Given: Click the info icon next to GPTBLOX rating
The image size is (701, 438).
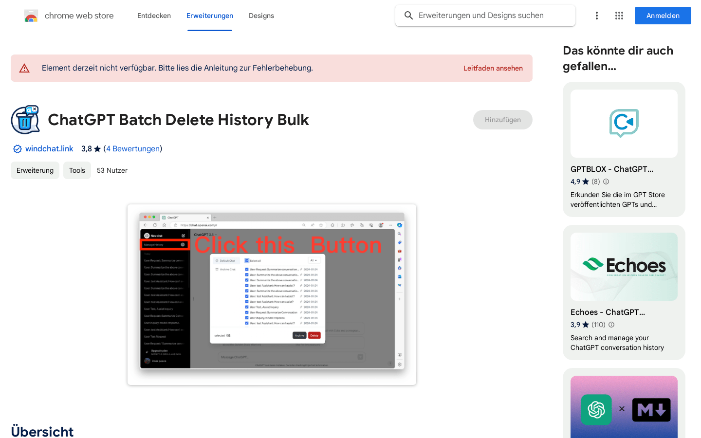Looking at the screenshot, I should coord(606,182).
